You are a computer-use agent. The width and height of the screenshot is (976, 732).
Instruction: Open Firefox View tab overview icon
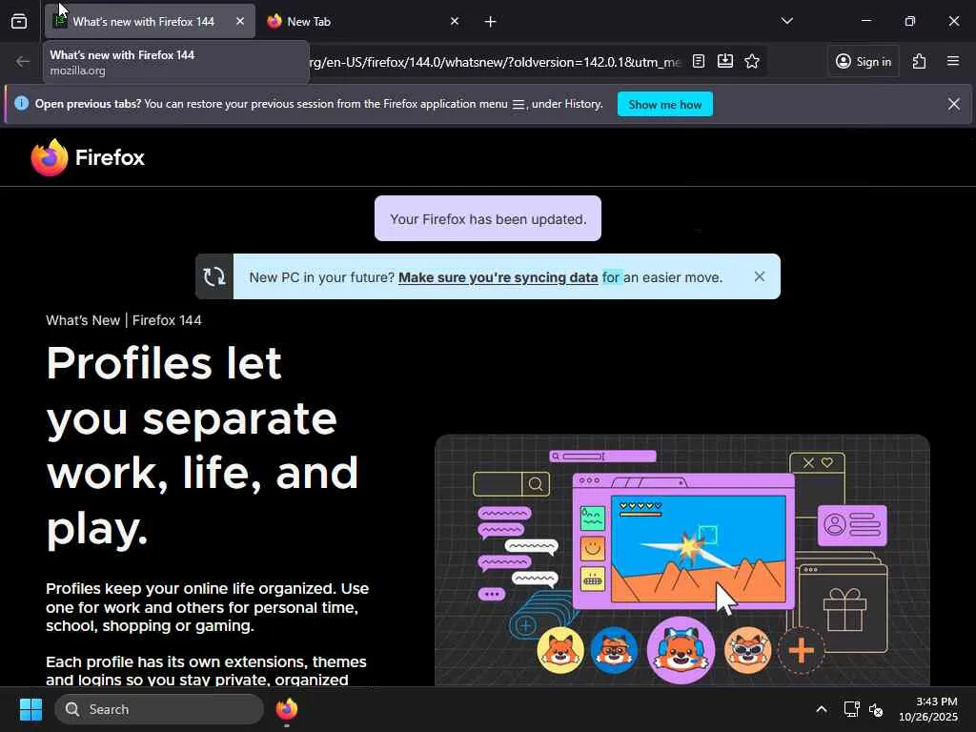(19, 21)
